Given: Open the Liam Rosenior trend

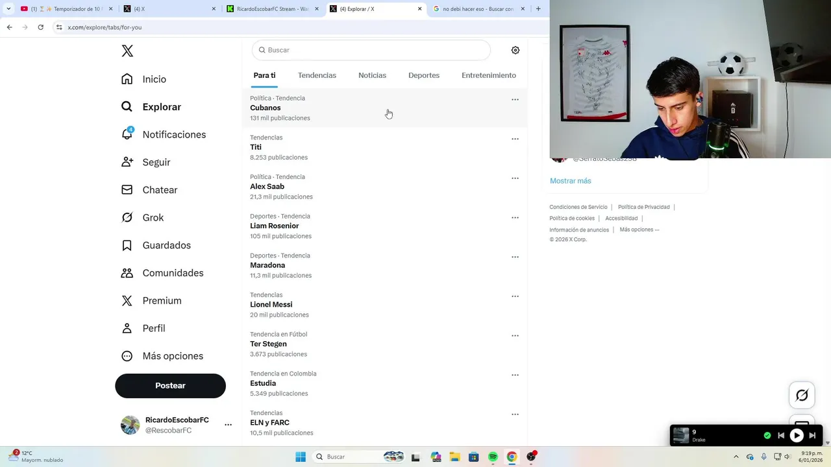Looking at the screenshot, I should click(x=385, y=226).
